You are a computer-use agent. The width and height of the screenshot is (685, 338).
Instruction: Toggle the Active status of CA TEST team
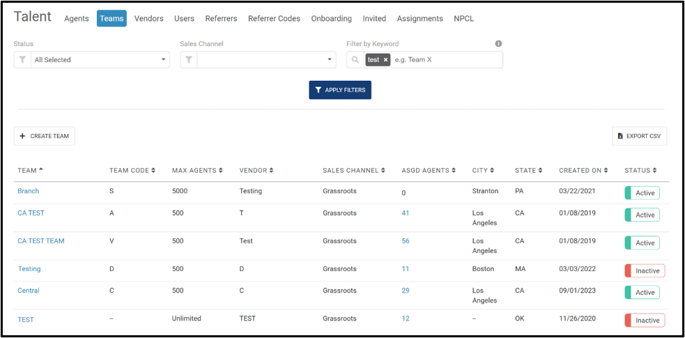(642, 215)
